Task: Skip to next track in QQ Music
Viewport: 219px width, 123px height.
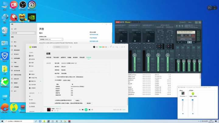Action: [x=89, y=110]
